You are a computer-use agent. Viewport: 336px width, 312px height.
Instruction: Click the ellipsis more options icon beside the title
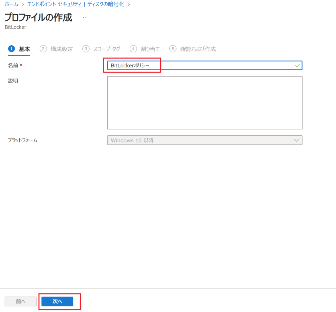point(85,17)
